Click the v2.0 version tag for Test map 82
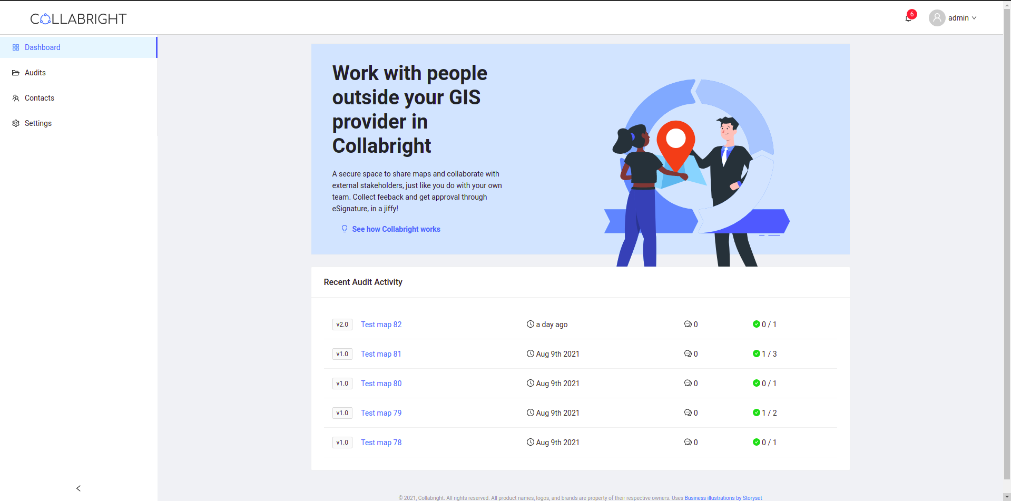Viewport: 1011px width, 501px height. click(x=342, y=325)
